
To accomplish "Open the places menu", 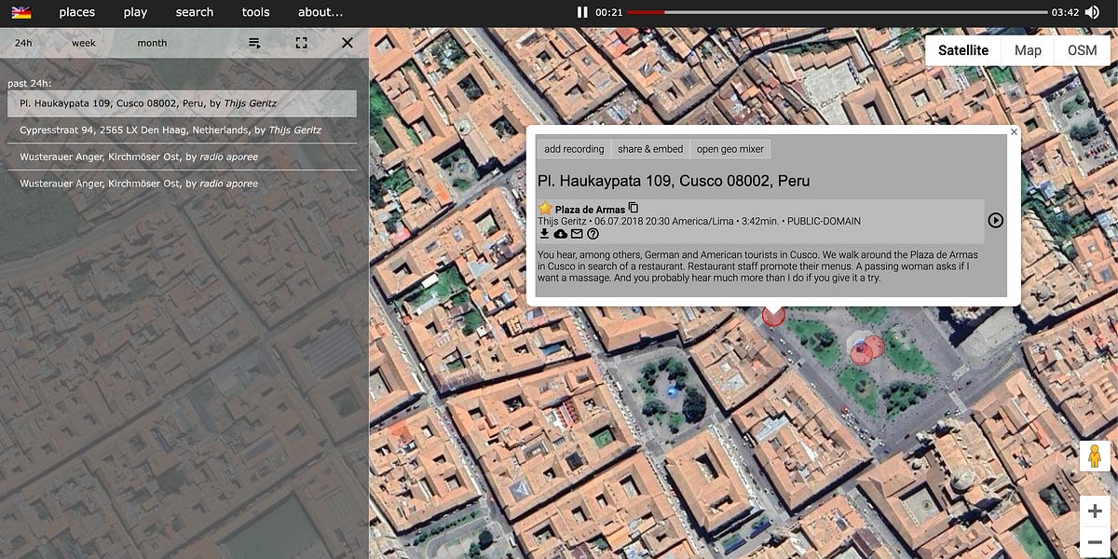I will [x=77, y=12].
